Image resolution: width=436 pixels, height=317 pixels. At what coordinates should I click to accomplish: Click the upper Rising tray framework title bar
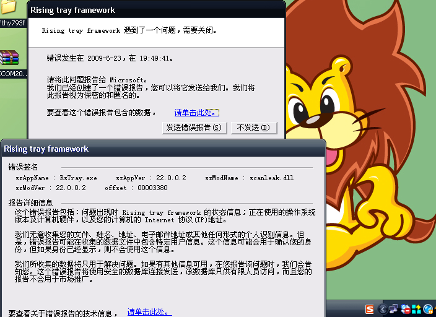[x=157, y=10]
